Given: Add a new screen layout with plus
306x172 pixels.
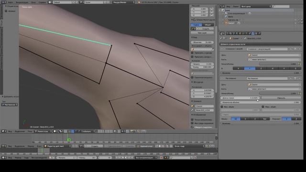Looking at the screenshot, I should coord(74,2).
